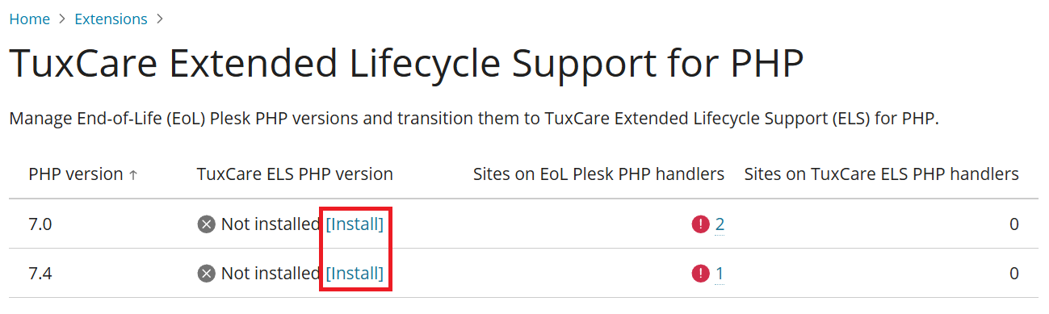Click the TuxCare Extended Lifecycle Support page title
Image resolution: width=1049 pixels, height=314 pixels.
(406, 66)
